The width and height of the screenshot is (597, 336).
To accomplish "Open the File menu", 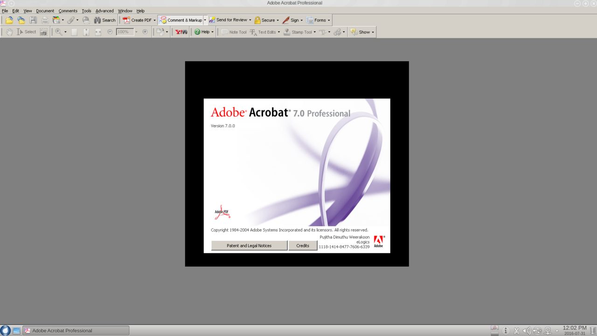I will pyautogui.click(x=5, y=11).
